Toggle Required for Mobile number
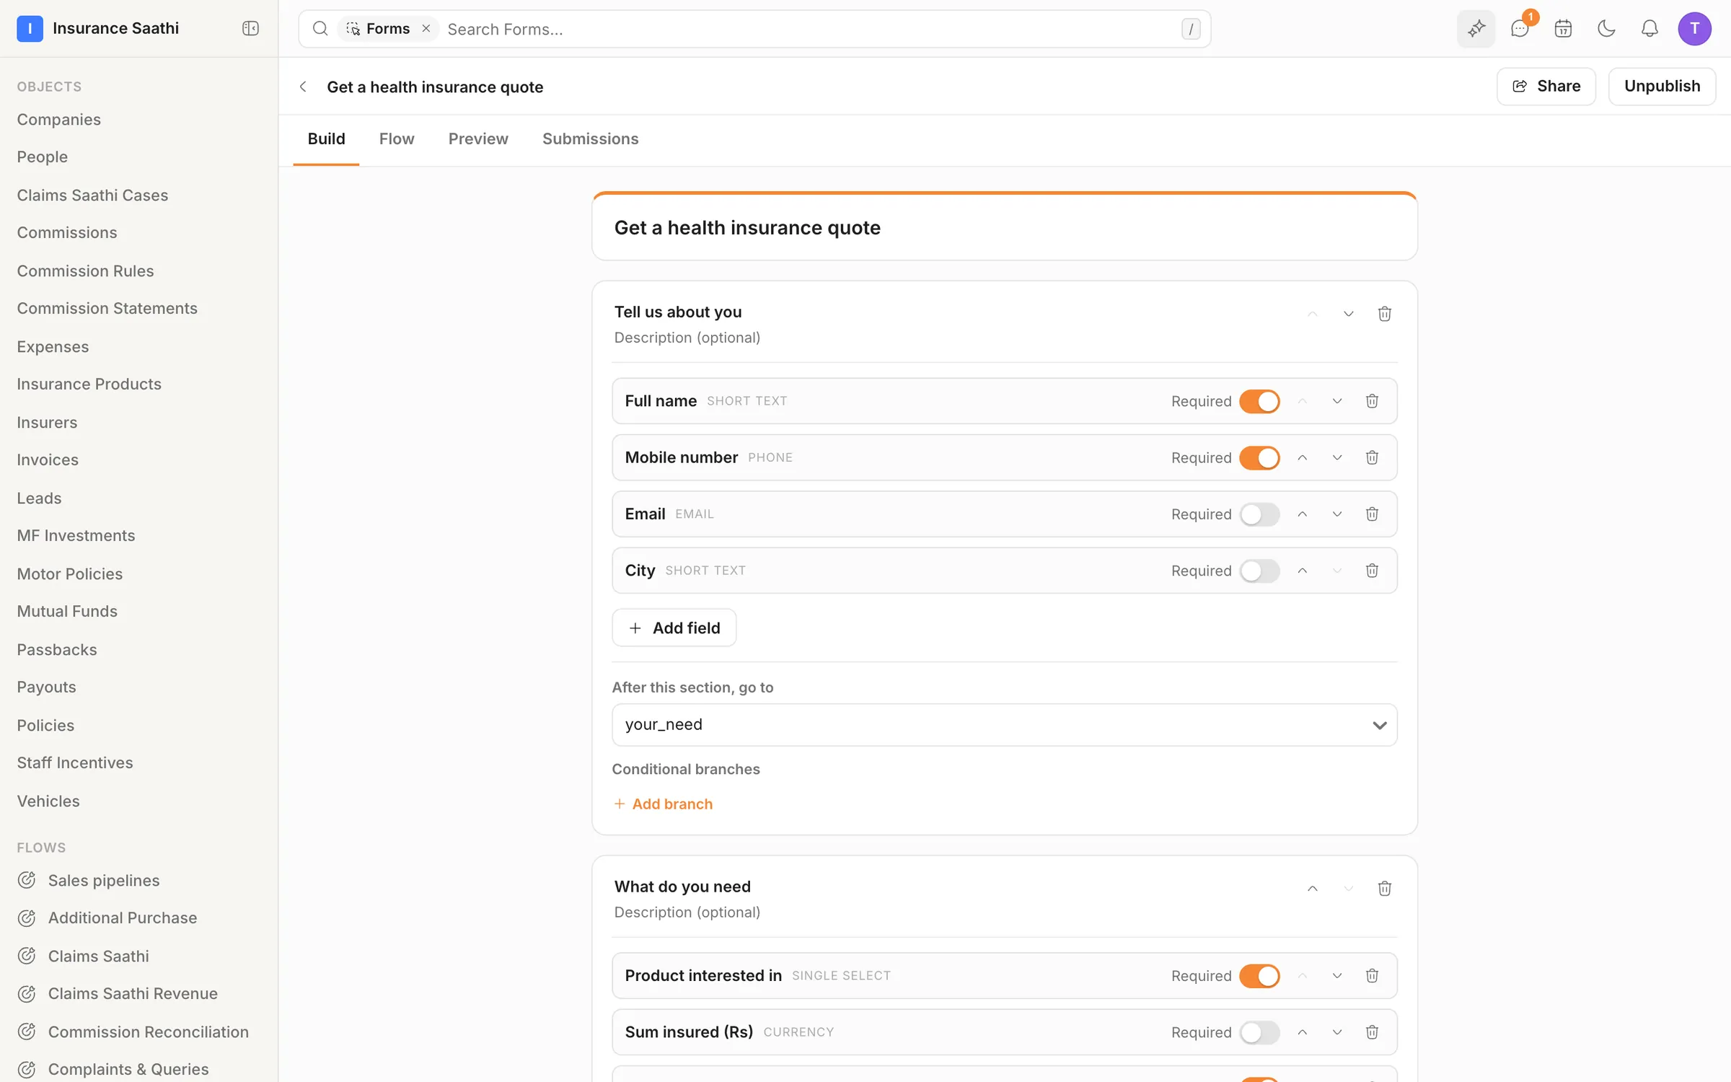Screen dimensions: 1731x1082 pyautogui.click(x=1259, y=457)
